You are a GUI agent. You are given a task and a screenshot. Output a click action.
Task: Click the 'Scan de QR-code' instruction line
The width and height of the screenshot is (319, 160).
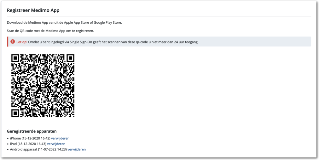click(50, 31)
